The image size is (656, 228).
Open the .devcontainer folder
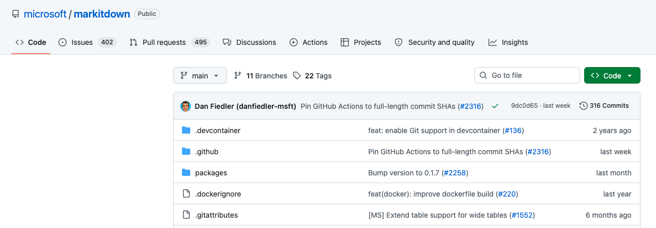[x=218, y=131]
